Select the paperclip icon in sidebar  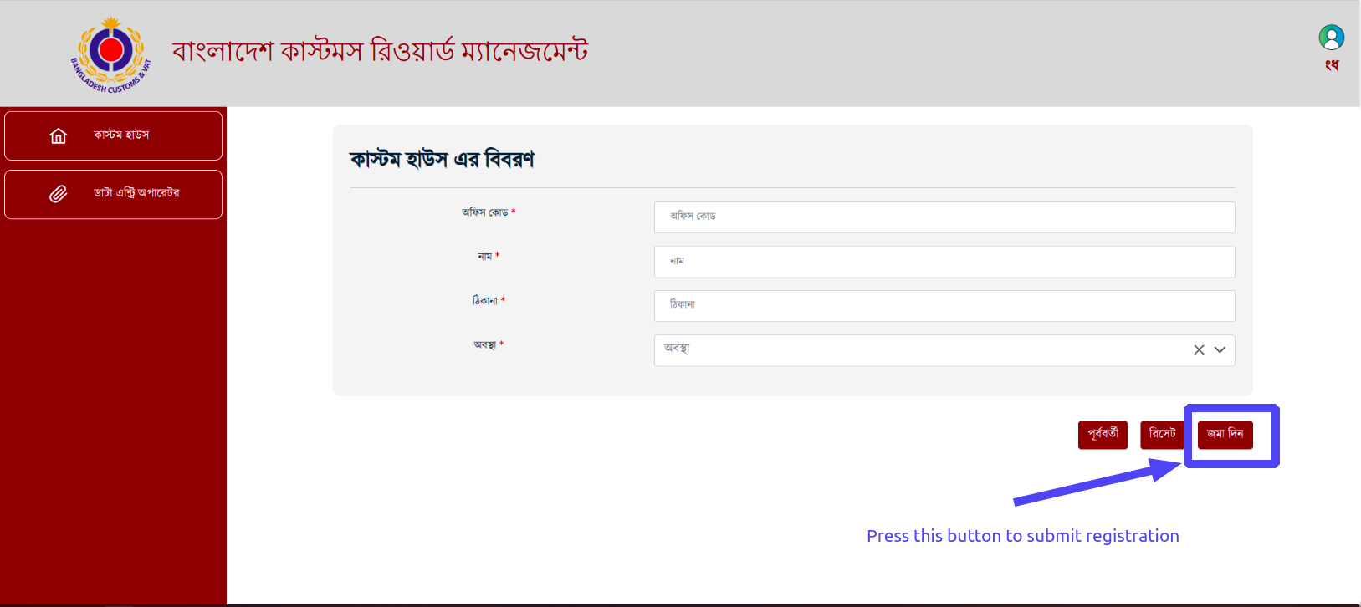pos(58,194)
